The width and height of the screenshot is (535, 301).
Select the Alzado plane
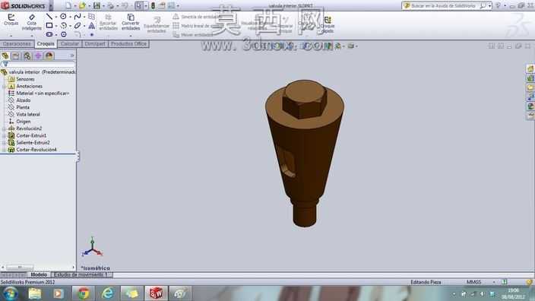tap(24, 100)
